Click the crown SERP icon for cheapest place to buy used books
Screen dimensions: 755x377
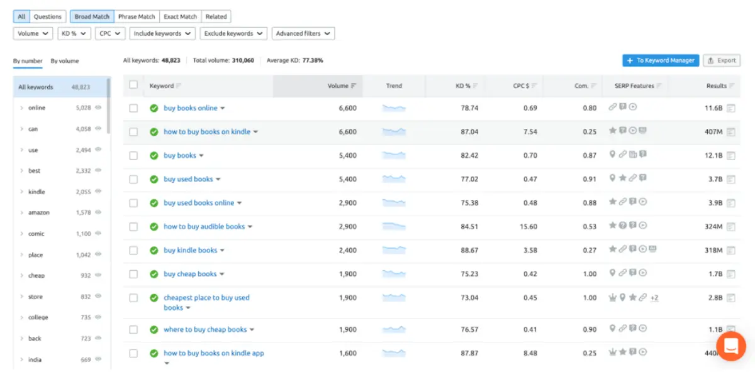(x=612, y=297)
